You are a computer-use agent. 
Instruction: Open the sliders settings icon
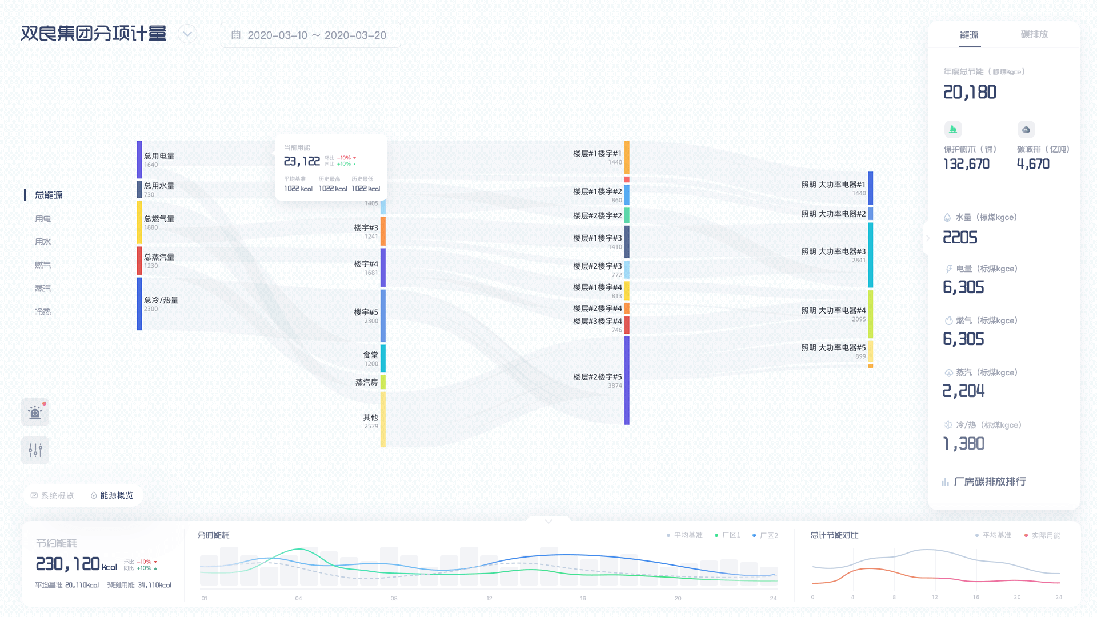tap(35, 451)
